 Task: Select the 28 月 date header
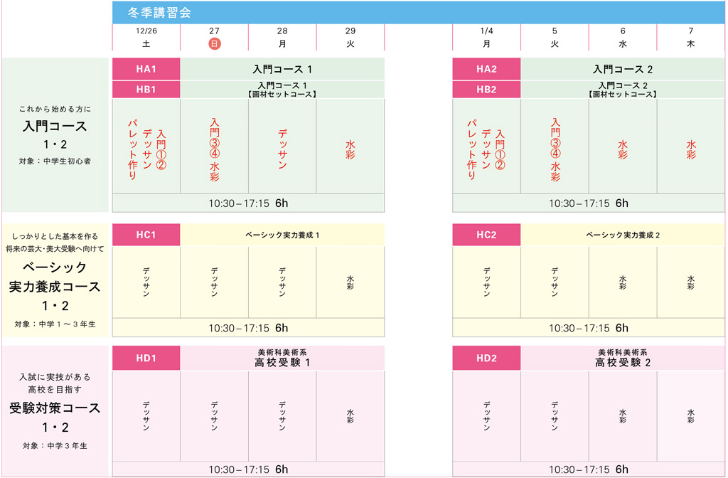282,37
